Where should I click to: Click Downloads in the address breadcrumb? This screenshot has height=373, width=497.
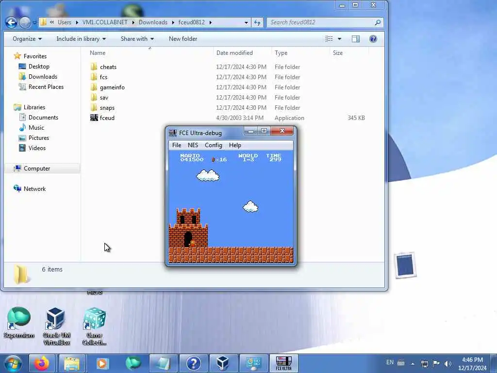click(153, 22)
